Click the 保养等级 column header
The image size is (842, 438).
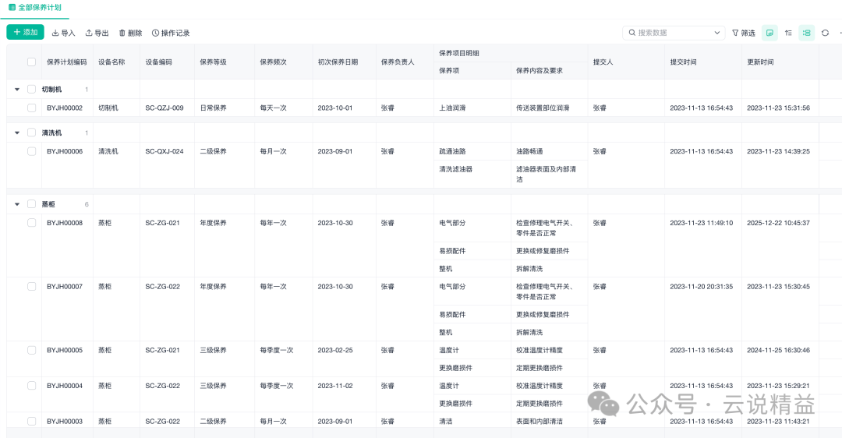213,62
